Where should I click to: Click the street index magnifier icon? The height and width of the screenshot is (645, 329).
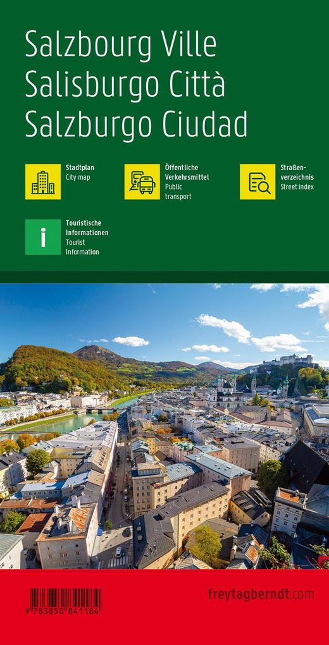[258, 182]
